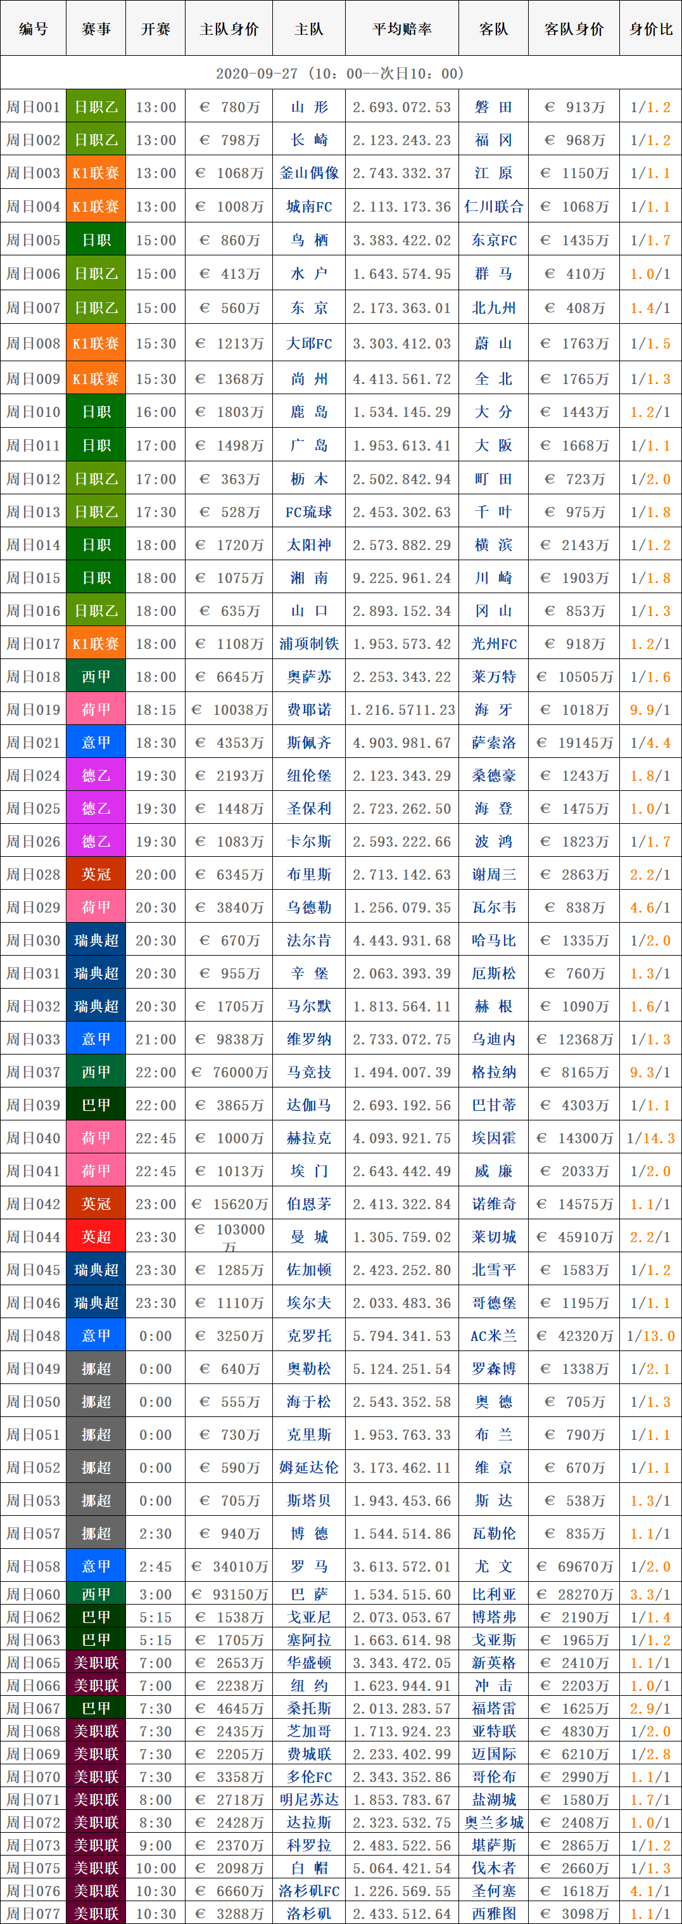Viewport: 682px width, 1924px height.
Task: Select home value € 93150万
Action: (229, 1594)
